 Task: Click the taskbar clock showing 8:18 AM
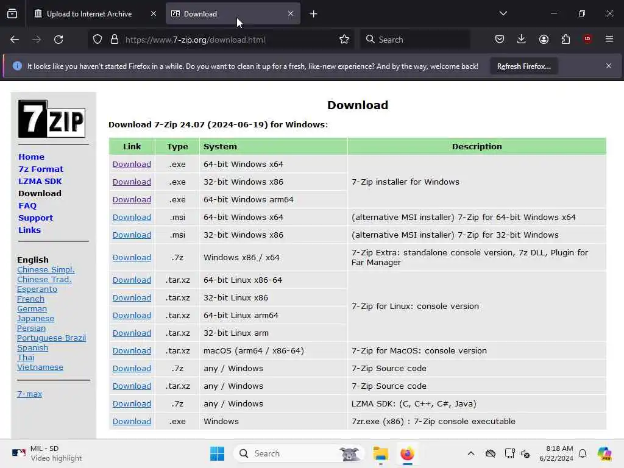point(556,453)
